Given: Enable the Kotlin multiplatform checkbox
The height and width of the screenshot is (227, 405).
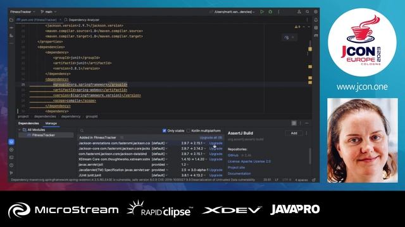Looking at the screenshot, I should tap(189, 131).
